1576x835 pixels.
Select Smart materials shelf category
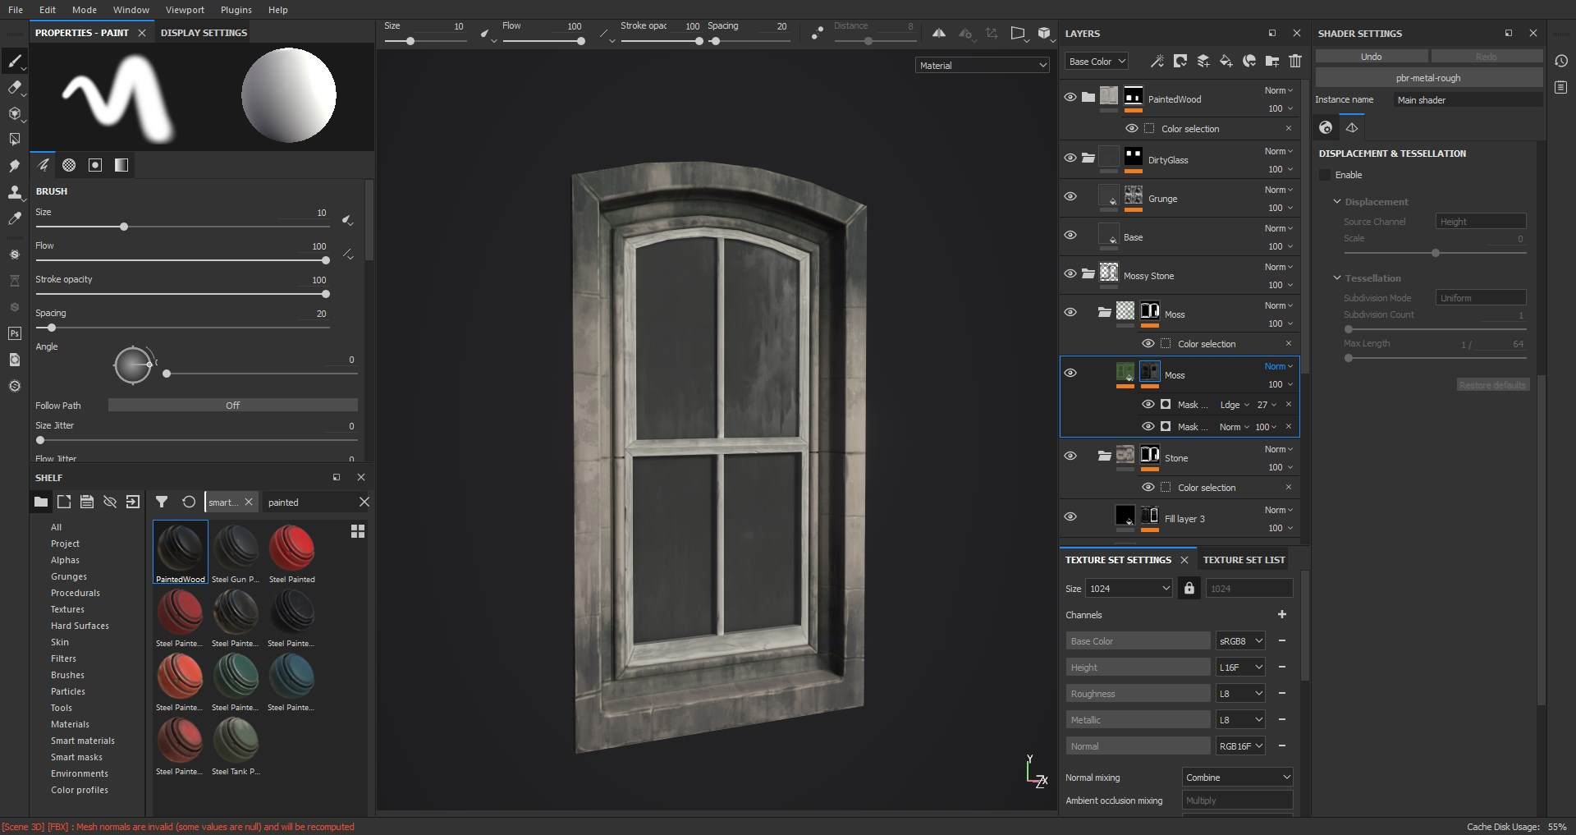(83, 741)
